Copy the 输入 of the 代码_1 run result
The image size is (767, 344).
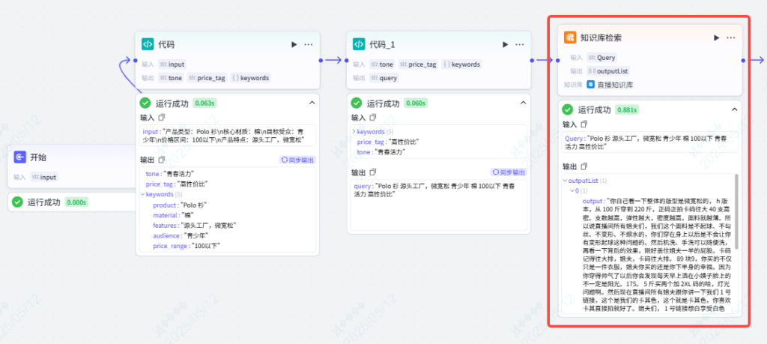coord(373,118)
